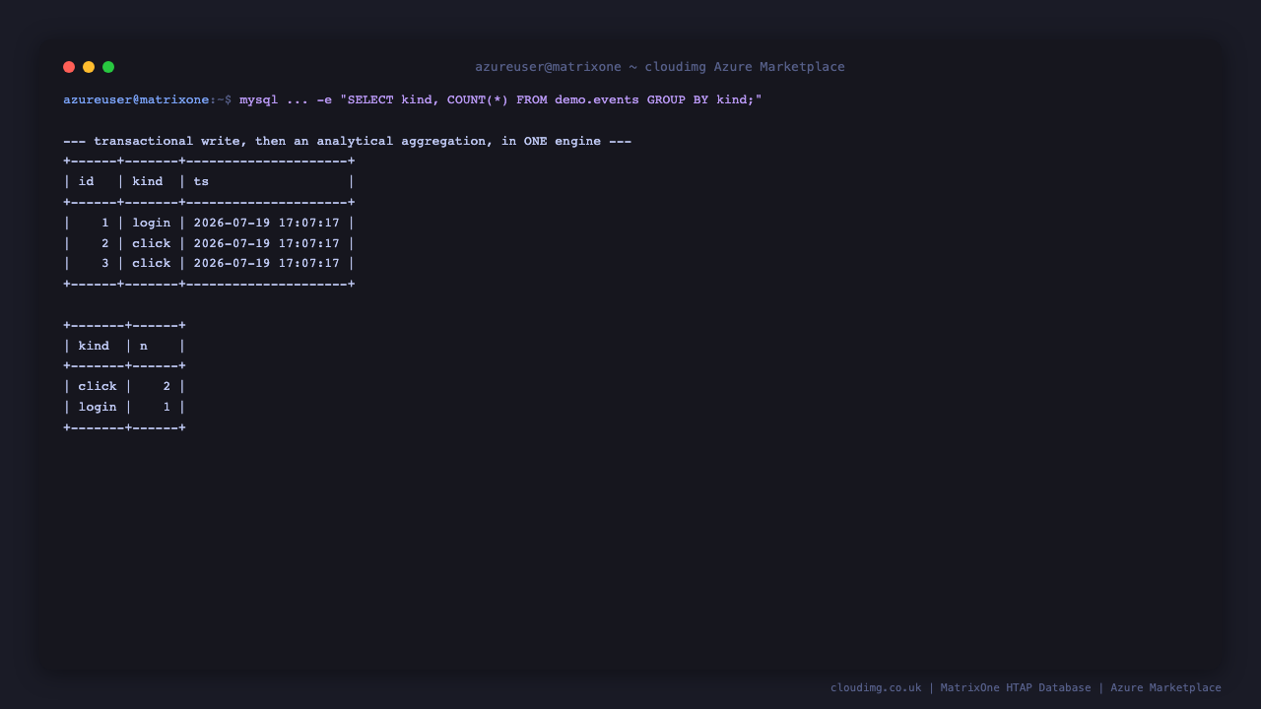Screen dimensions: 1261x709
Task: Click the 'click' row in aggregation result
Action: [x=124, y=386]
